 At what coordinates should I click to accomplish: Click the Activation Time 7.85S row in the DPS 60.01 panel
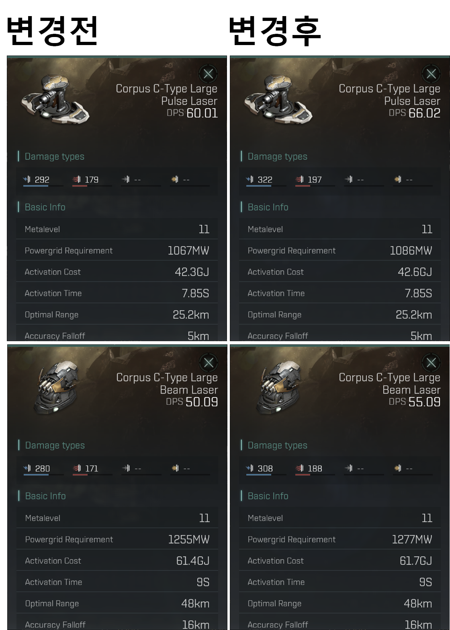[x=117, y=293]
